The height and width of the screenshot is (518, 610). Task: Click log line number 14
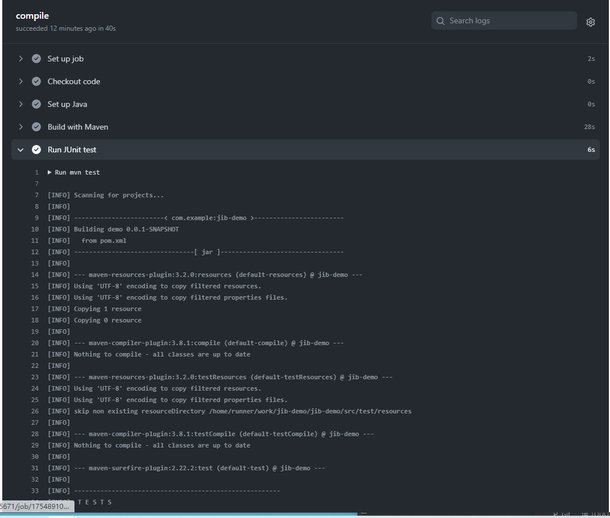tap(35, 275)
